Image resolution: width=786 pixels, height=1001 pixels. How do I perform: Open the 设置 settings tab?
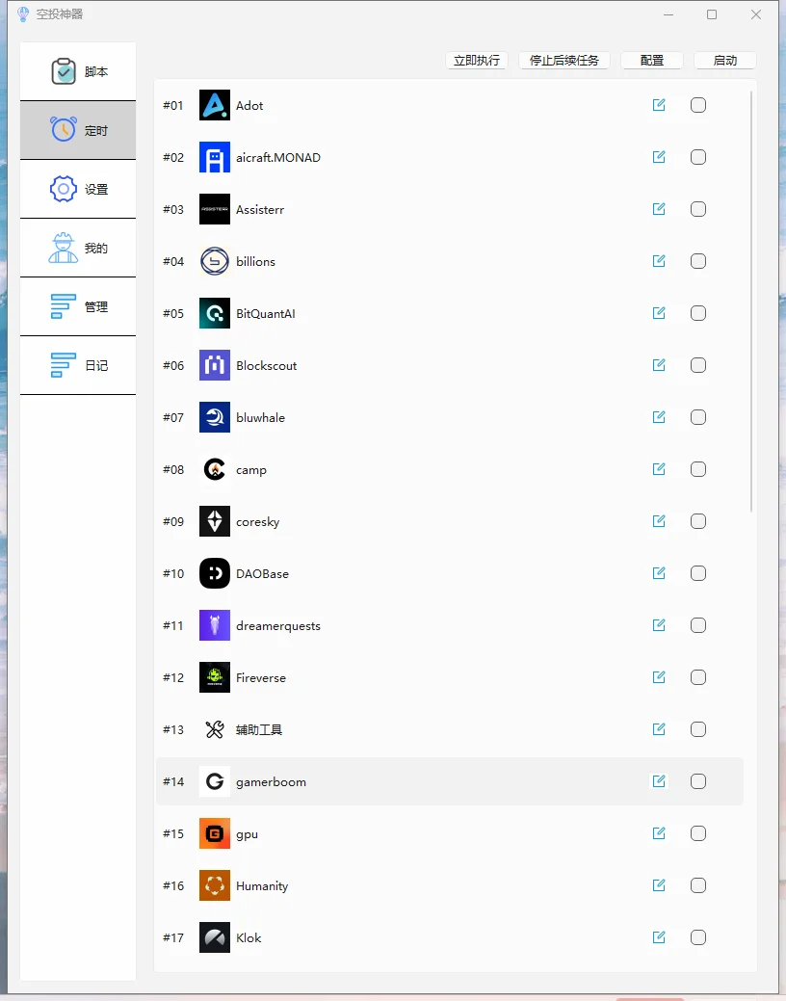coord(78,189)
